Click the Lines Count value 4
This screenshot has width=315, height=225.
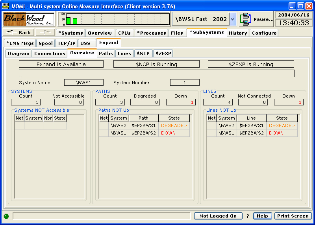(x=218, y=102)
